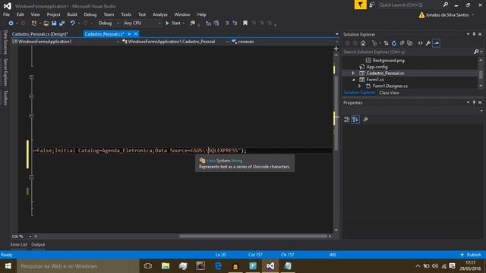Open the Build menu
The image size is (486, 273).
72,14
